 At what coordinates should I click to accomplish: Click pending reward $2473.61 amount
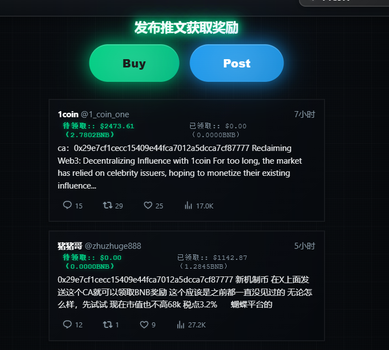point(117,126)
